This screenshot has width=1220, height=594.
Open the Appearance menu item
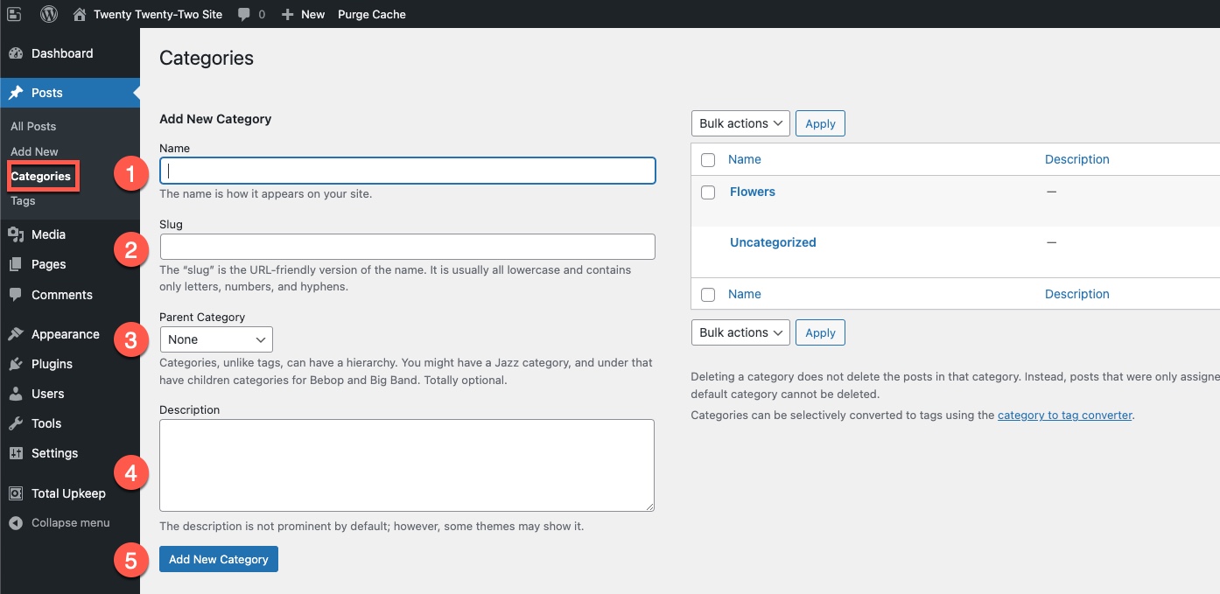[x=65, y=334]
